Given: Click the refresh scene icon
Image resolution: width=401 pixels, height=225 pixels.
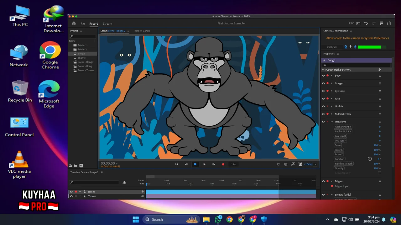Looking at the screenshot, I should click(x=278, y=164).
